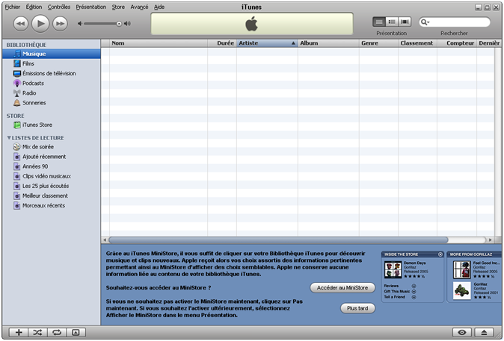This screenshot has height=341, width=504.
Task: Click the low volume speaker icon
Action: tap(80, 23)
